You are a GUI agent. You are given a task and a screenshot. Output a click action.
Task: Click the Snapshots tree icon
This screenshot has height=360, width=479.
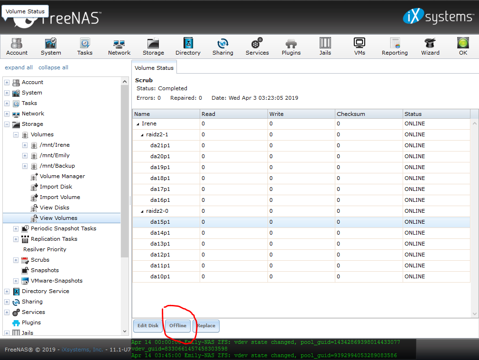[x=25, y=270]
